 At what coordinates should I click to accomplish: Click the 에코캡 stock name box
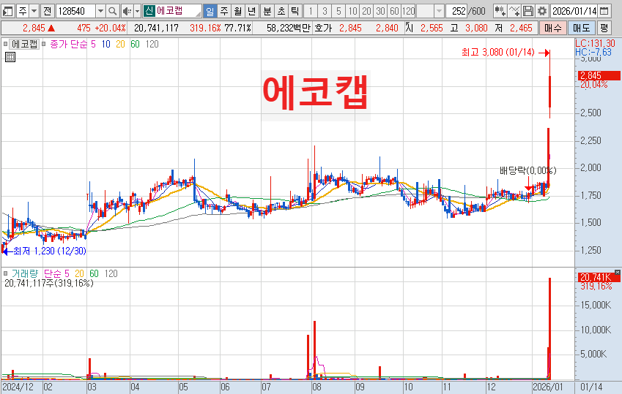(x=178, y=11)
